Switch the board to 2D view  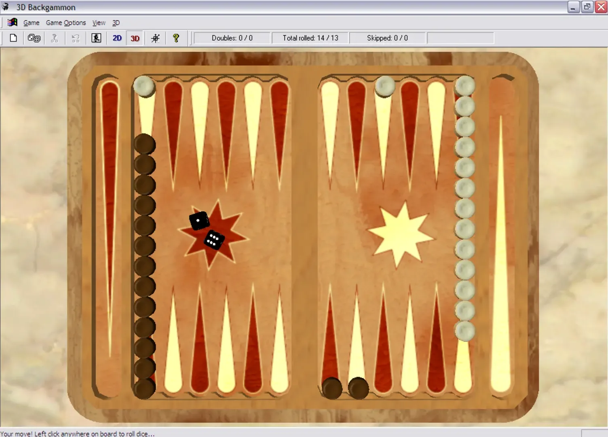116,38
